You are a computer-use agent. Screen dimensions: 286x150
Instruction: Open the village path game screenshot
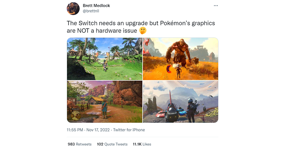(104, 102)
